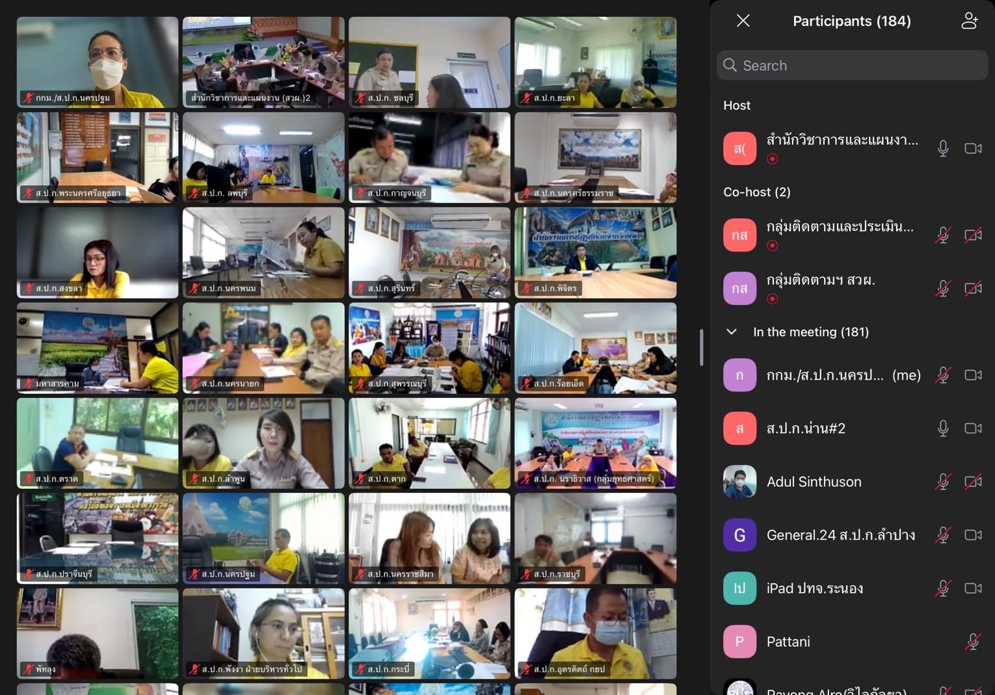This screenshot has width=995, height=695.
Task: Open the กลุ่มติดตามและประเมิน... participant entry
Action: pos(852,235)
